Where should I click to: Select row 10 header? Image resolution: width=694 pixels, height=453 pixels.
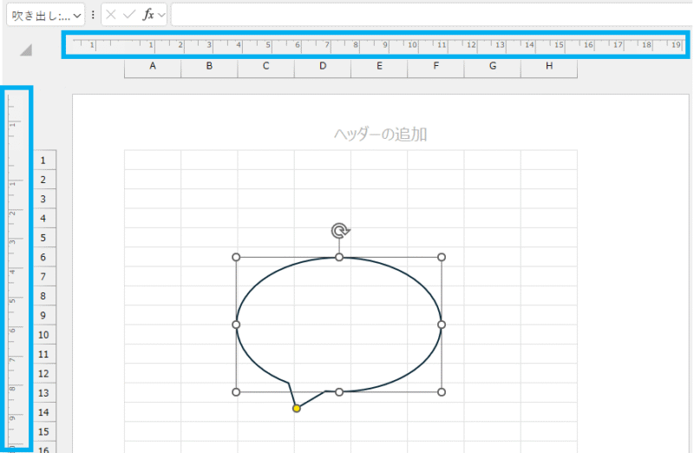45,335
